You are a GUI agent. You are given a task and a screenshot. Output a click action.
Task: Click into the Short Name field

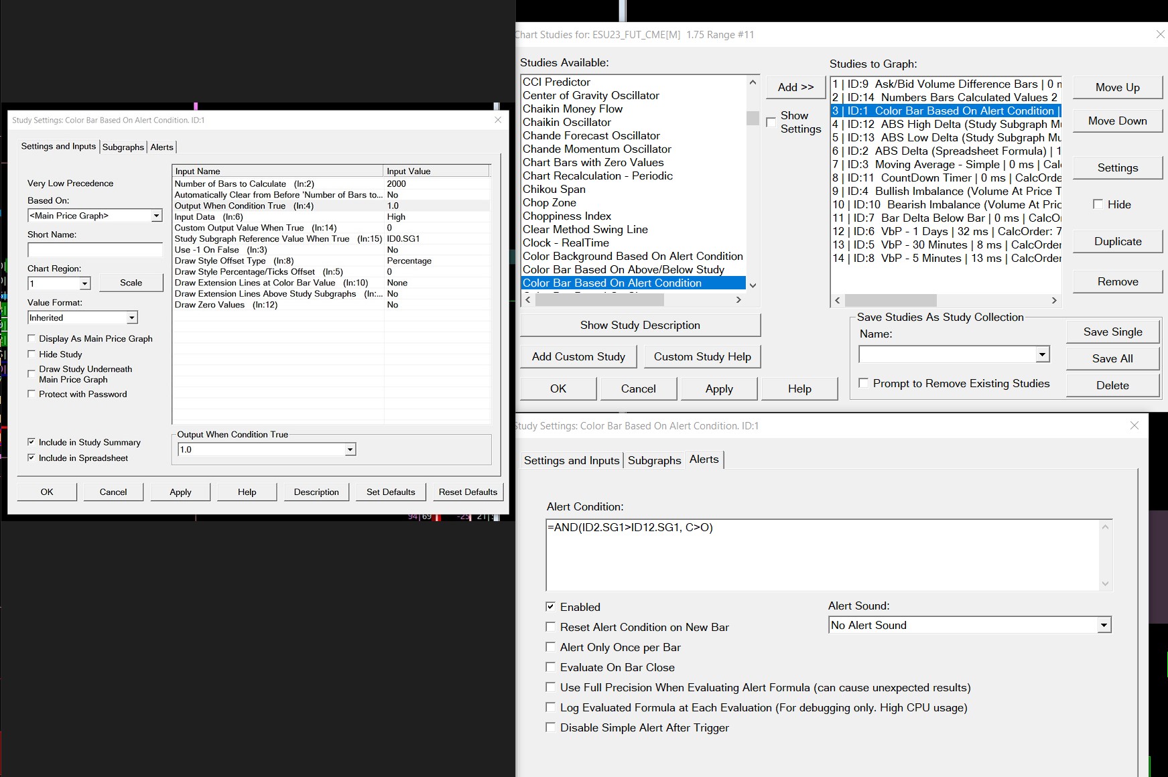pos(95,250)
